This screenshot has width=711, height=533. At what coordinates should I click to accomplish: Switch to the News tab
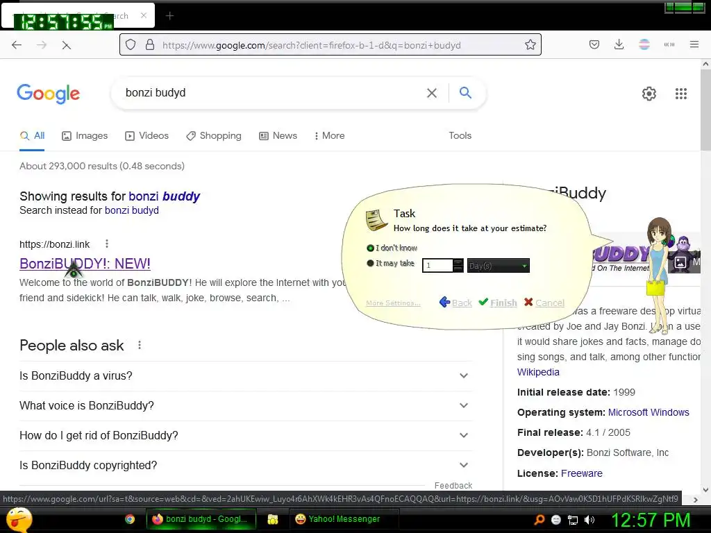point(278,135)
